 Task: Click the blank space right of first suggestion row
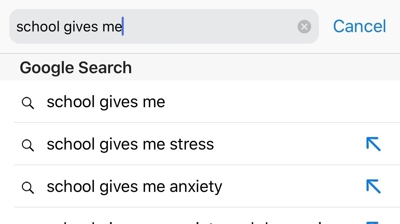(274, 102)
